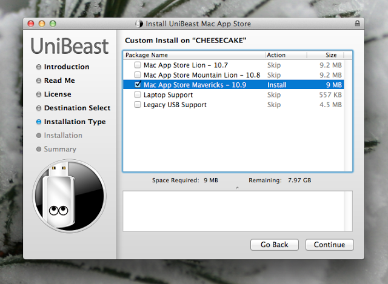
Task: Click the Action column header
Action: (x=286, y=55)
